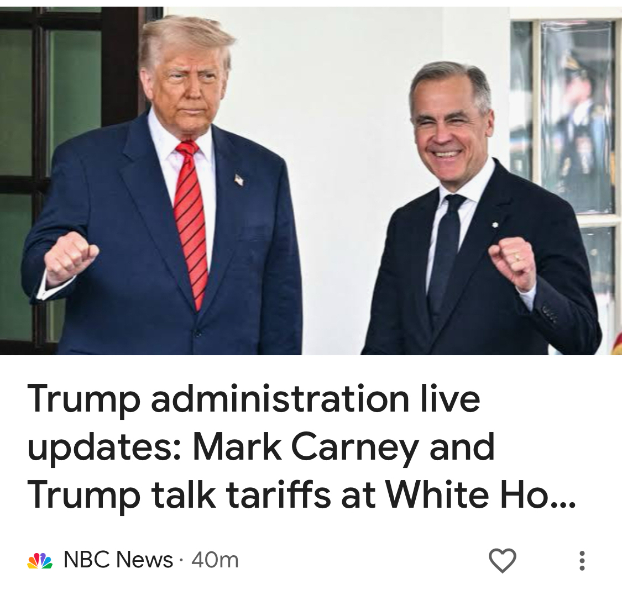Open the three-dot more options menu

click(x=582, y=561)
